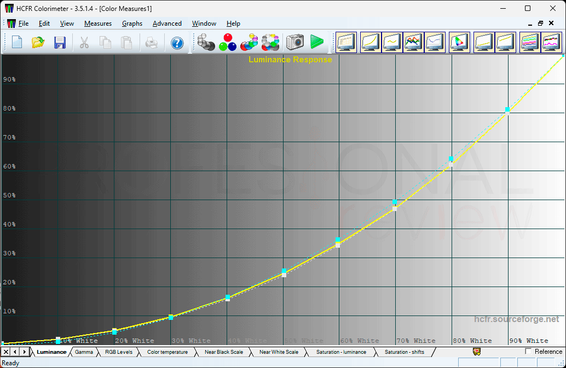Image resolution: width=566 pixels, height=368 pixels.
Task: Open near black graph view monitor icon
Action: [484, 42]
